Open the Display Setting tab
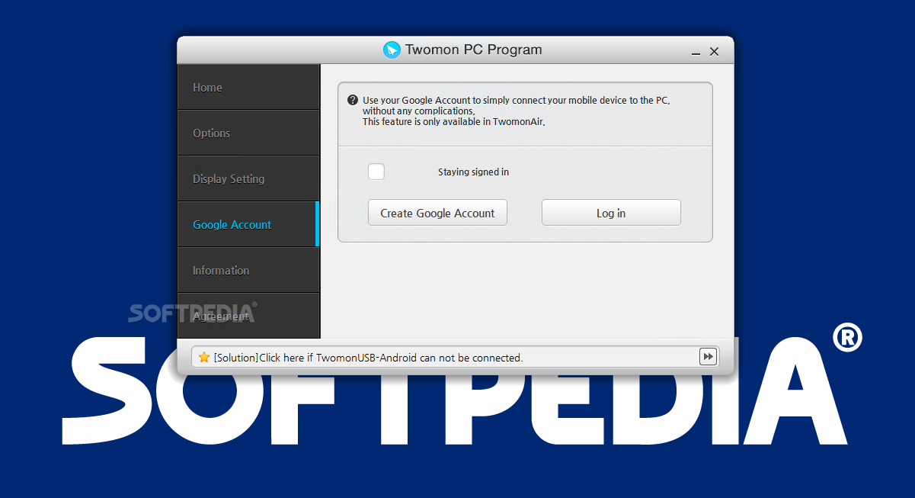Viewport: 915px width, 498px height. point(248,178)
